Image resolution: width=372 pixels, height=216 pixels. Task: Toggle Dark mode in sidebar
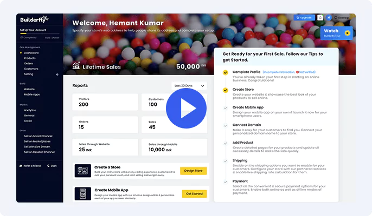[53, 166]
